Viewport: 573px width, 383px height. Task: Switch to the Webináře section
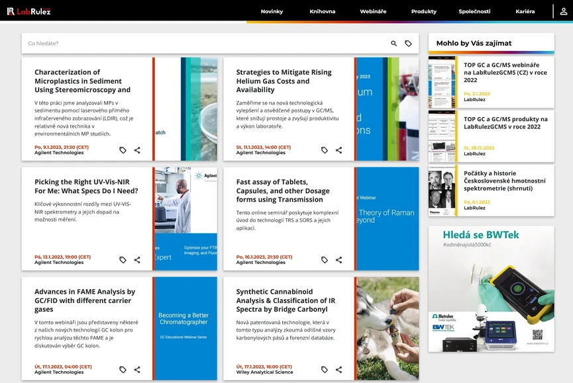pyautogui.click(x=373, y=11)
